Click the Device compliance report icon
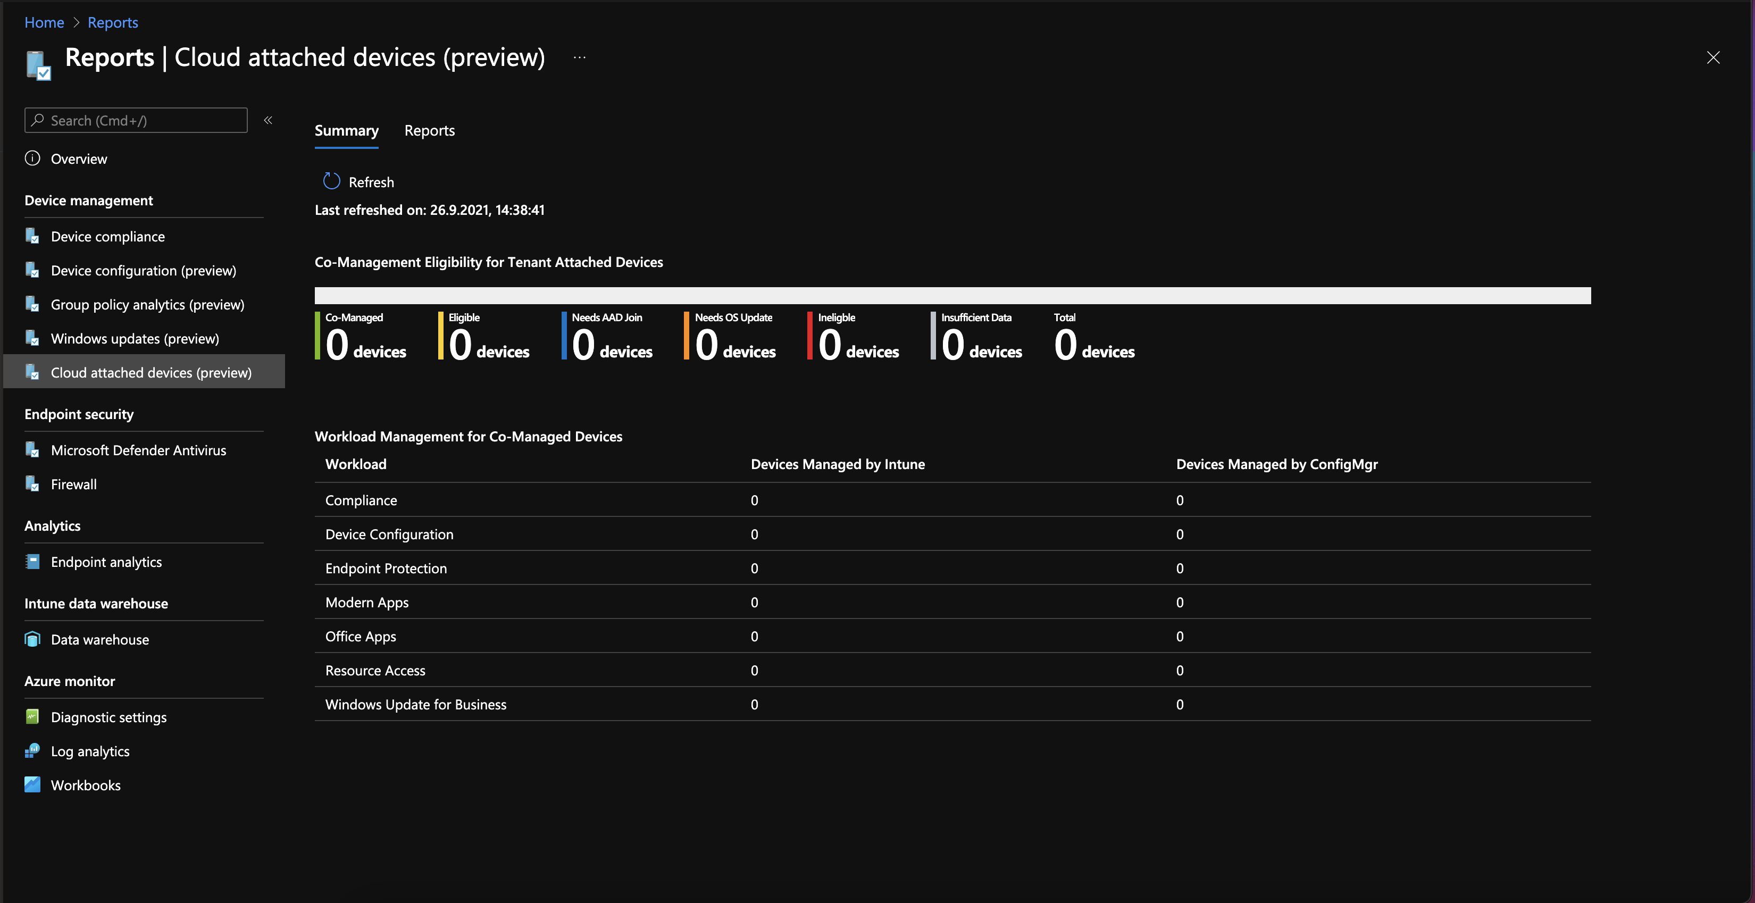This screenshot has width=1755, height=903. point(32,236)
